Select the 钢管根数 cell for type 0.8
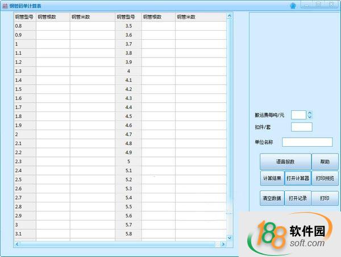Image resolution: width=341 pixels, height=257 pixels. [x=53, y=26]
